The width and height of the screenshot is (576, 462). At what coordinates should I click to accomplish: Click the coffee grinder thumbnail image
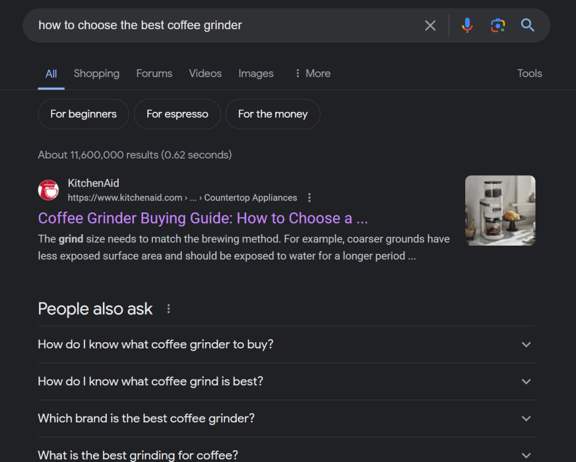500,211
